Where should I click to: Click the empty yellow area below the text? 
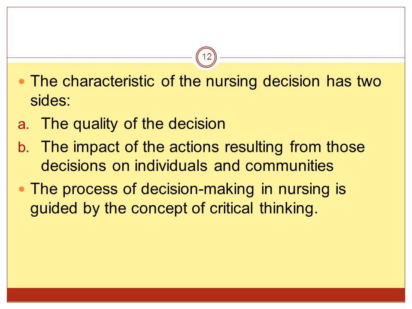tap(206, 252)
